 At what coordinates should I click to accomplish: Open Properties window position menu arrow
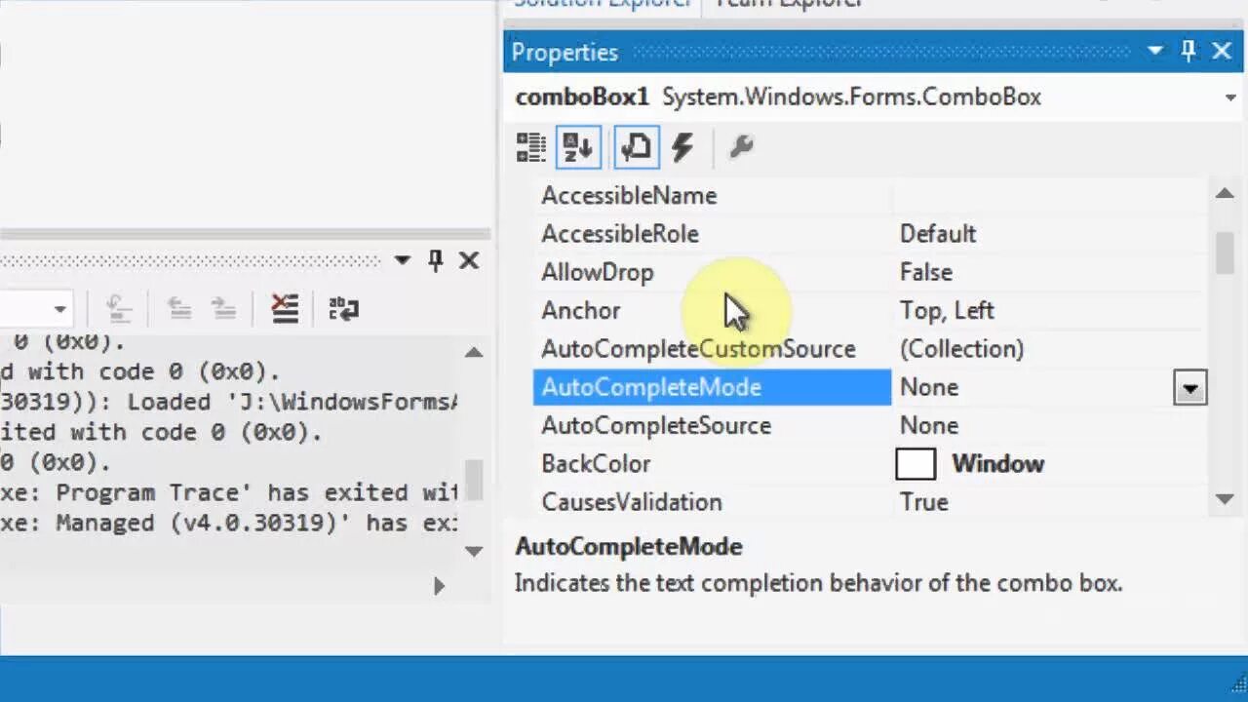tap(1155, 51)
